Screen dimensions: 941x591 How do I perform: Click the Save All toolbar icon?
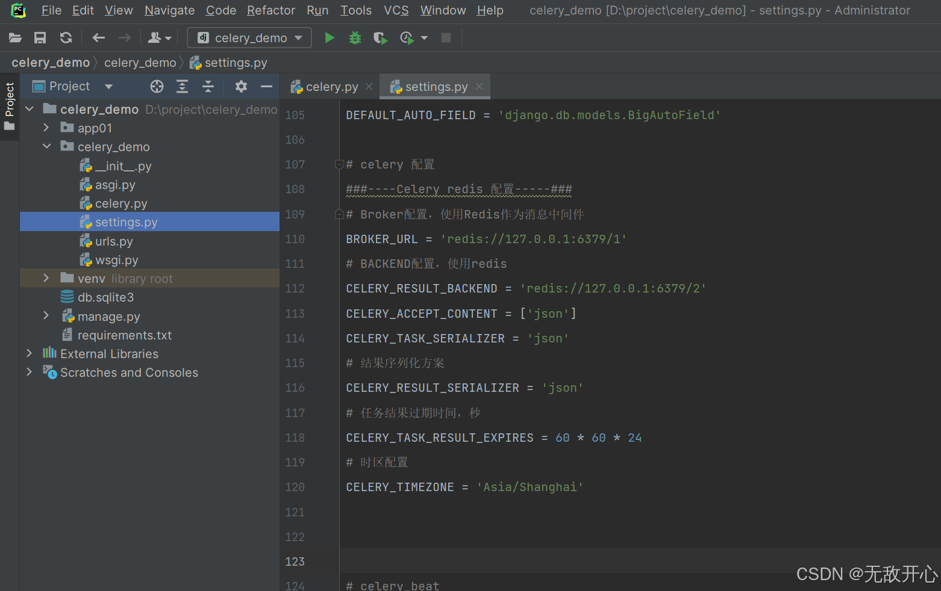click(40, 38)
